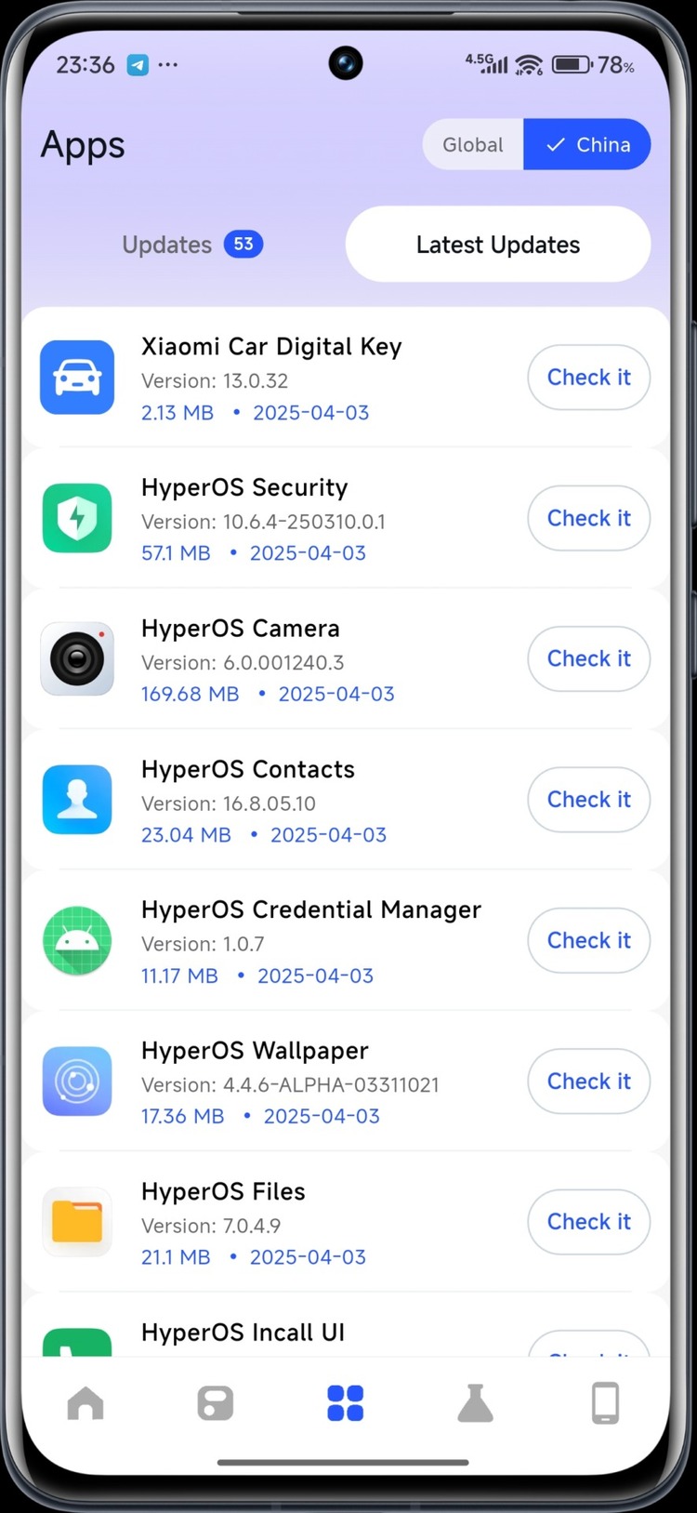The image size is (697, 1513).
Task: Click Check it for HyperOS Wallpaper
Action: 588,1082
